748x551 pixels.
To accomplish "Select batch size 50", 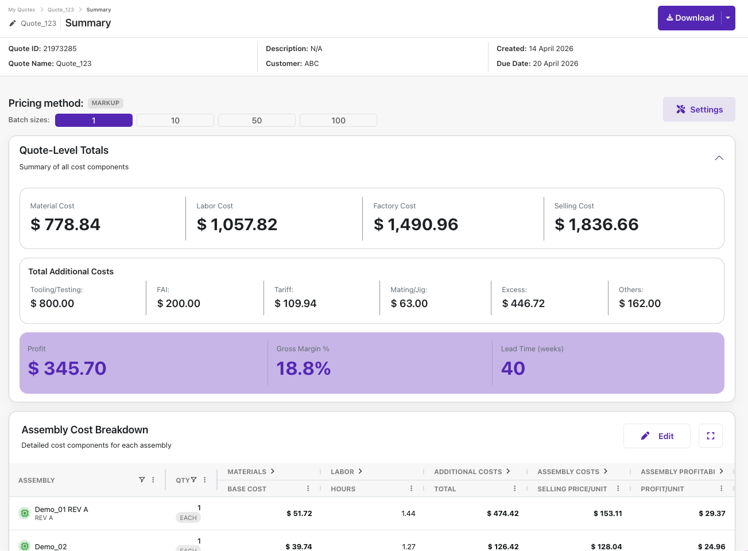I will point(257,121).
